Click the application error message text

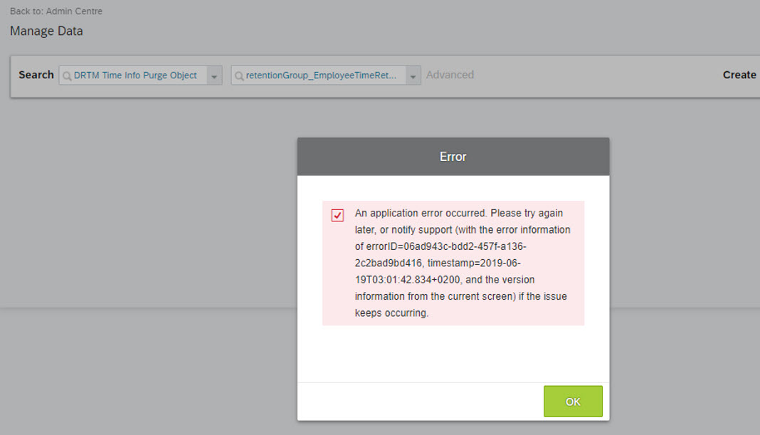coord(463,263)
